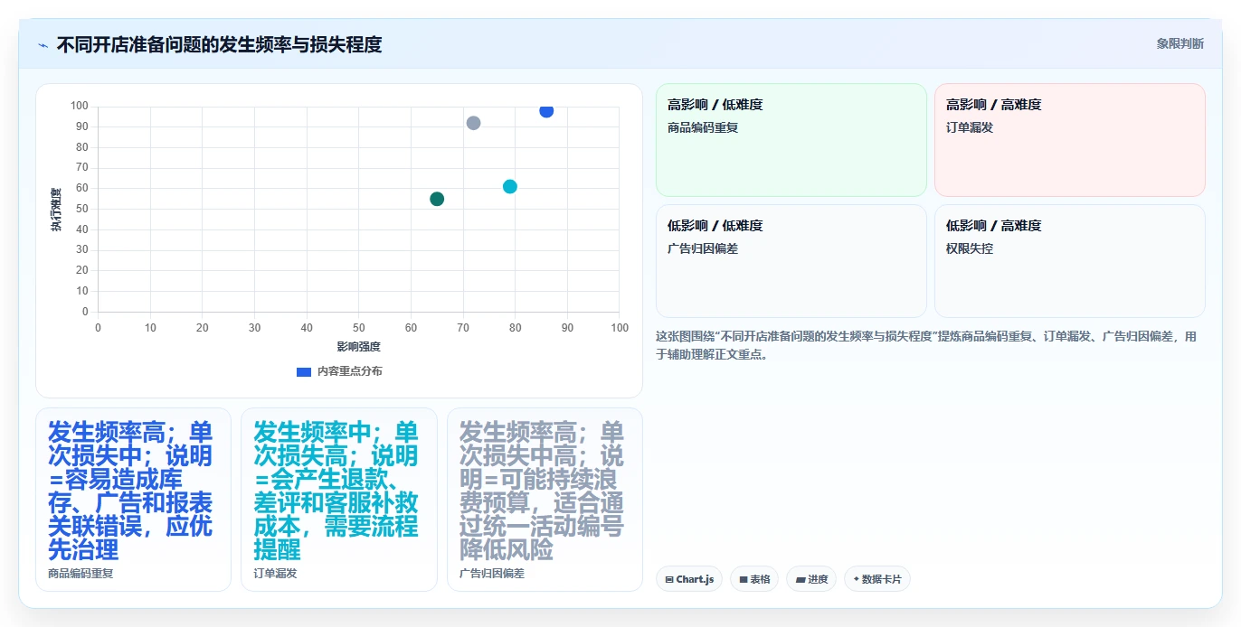Click the 进度 tag icon
This screenshot has height=627, width=1241.
click(800, 579)
